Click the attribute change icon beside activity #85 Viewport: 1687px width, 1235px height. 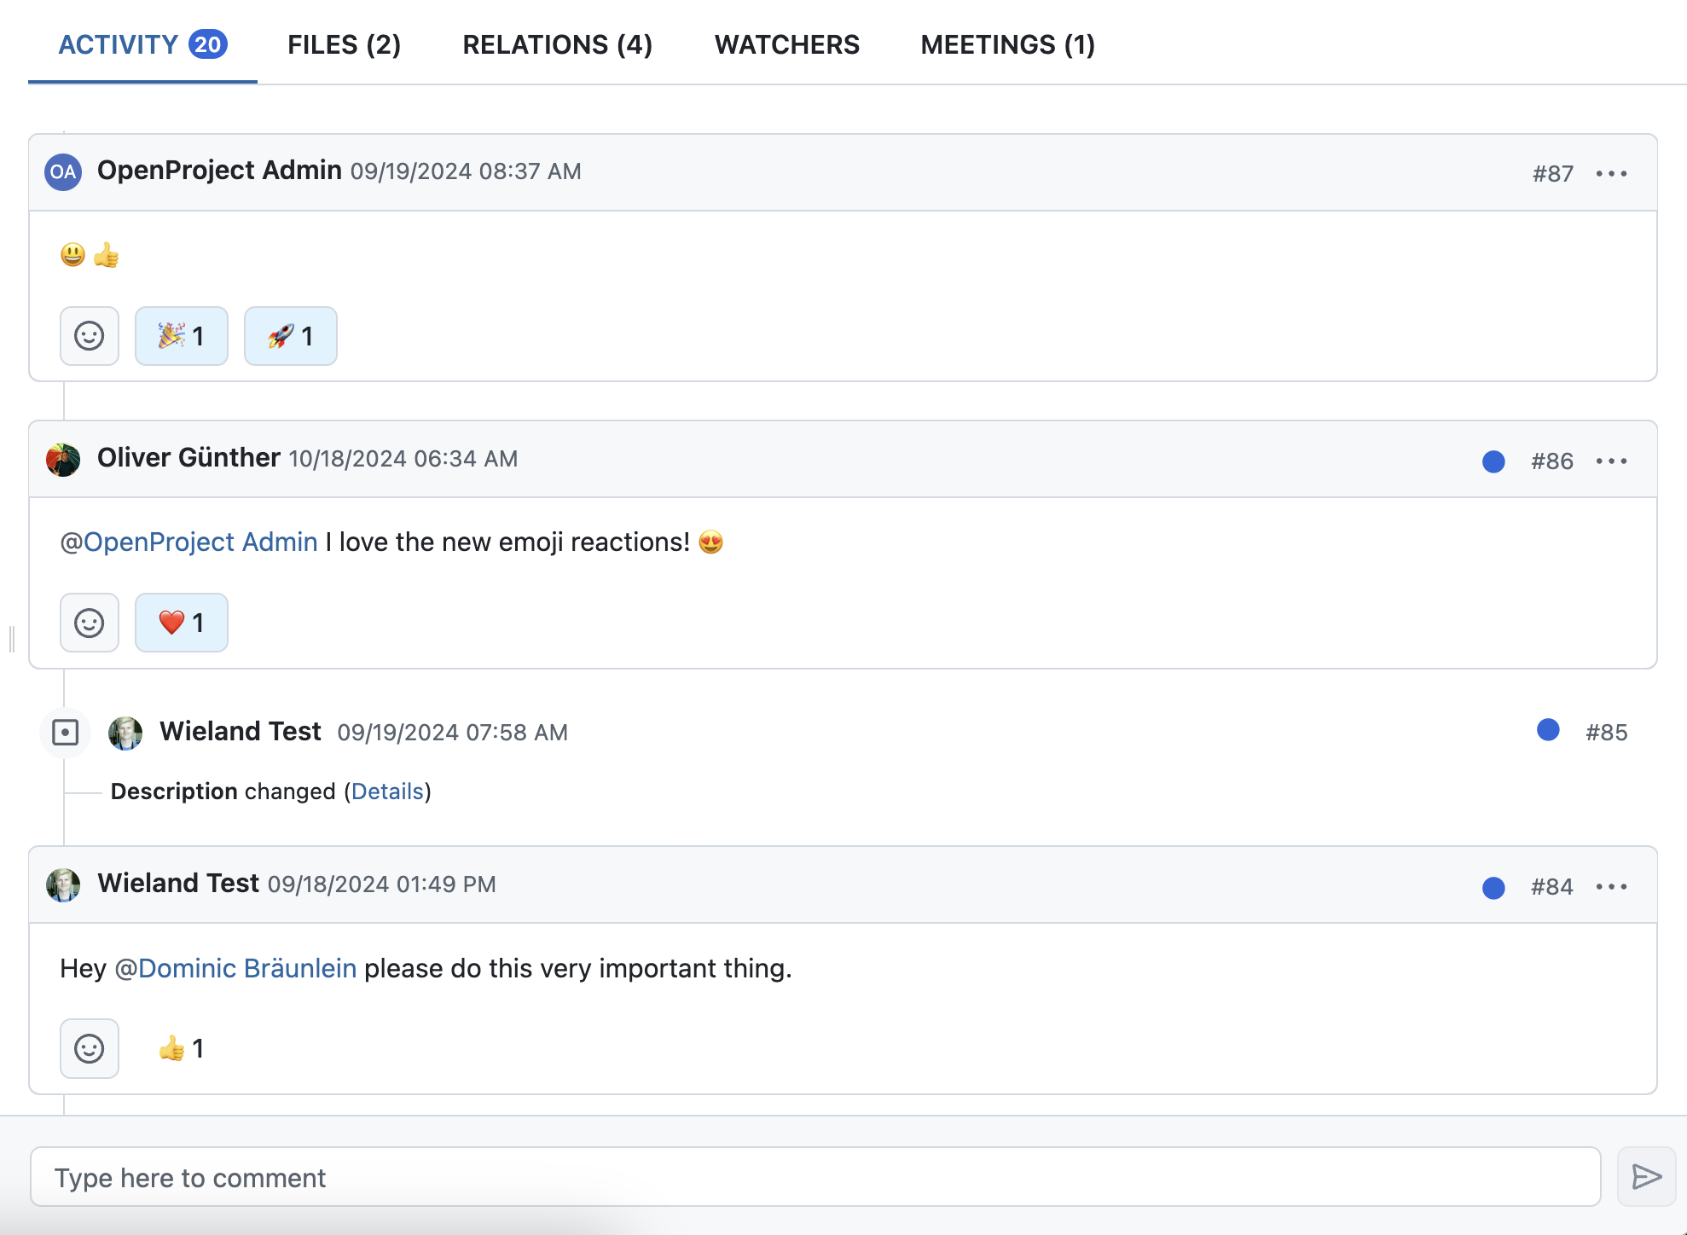point(66,732)
